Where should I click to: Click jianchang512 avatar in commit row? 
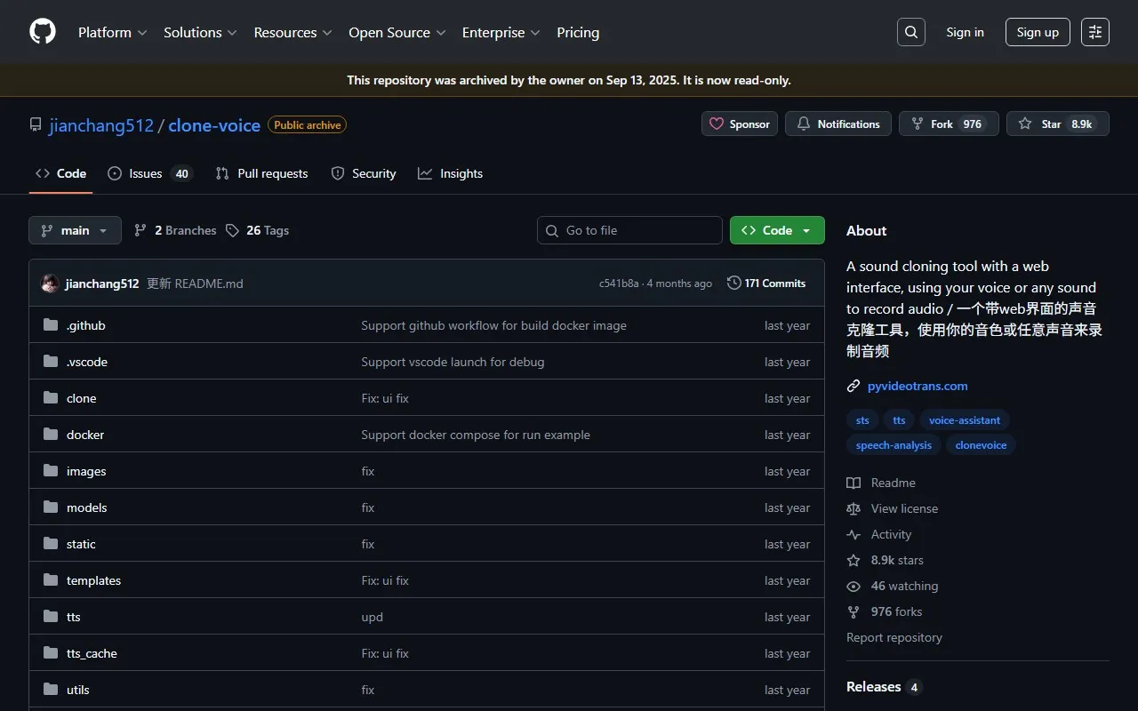51,284
